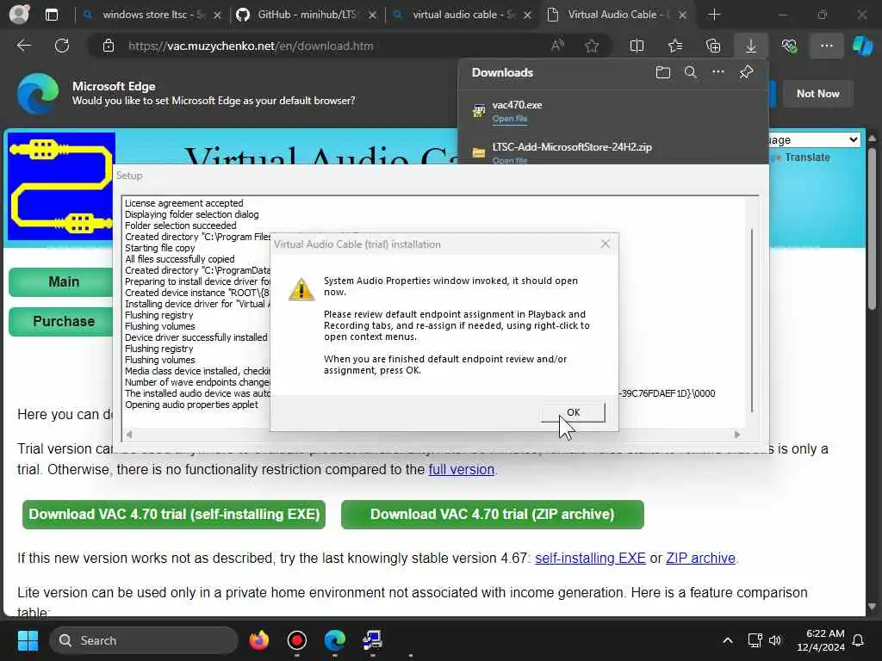Pin the Downloads panel
The image size is (882, 661).
(x=746, y=72)
